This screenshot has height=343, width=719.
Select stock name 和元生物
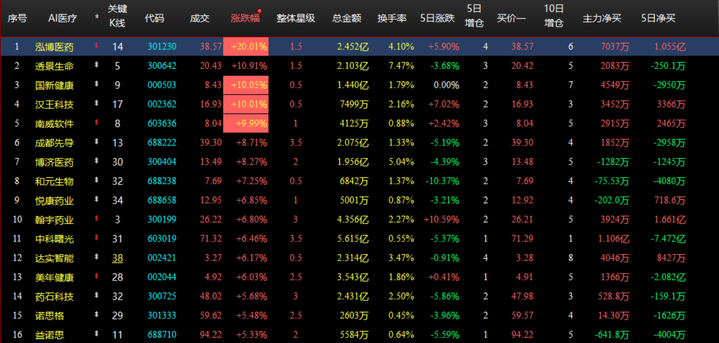[54, 181]
